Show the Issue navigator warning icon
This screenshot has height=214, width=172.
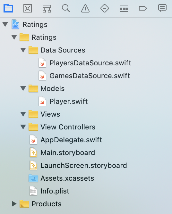point(85,8)
